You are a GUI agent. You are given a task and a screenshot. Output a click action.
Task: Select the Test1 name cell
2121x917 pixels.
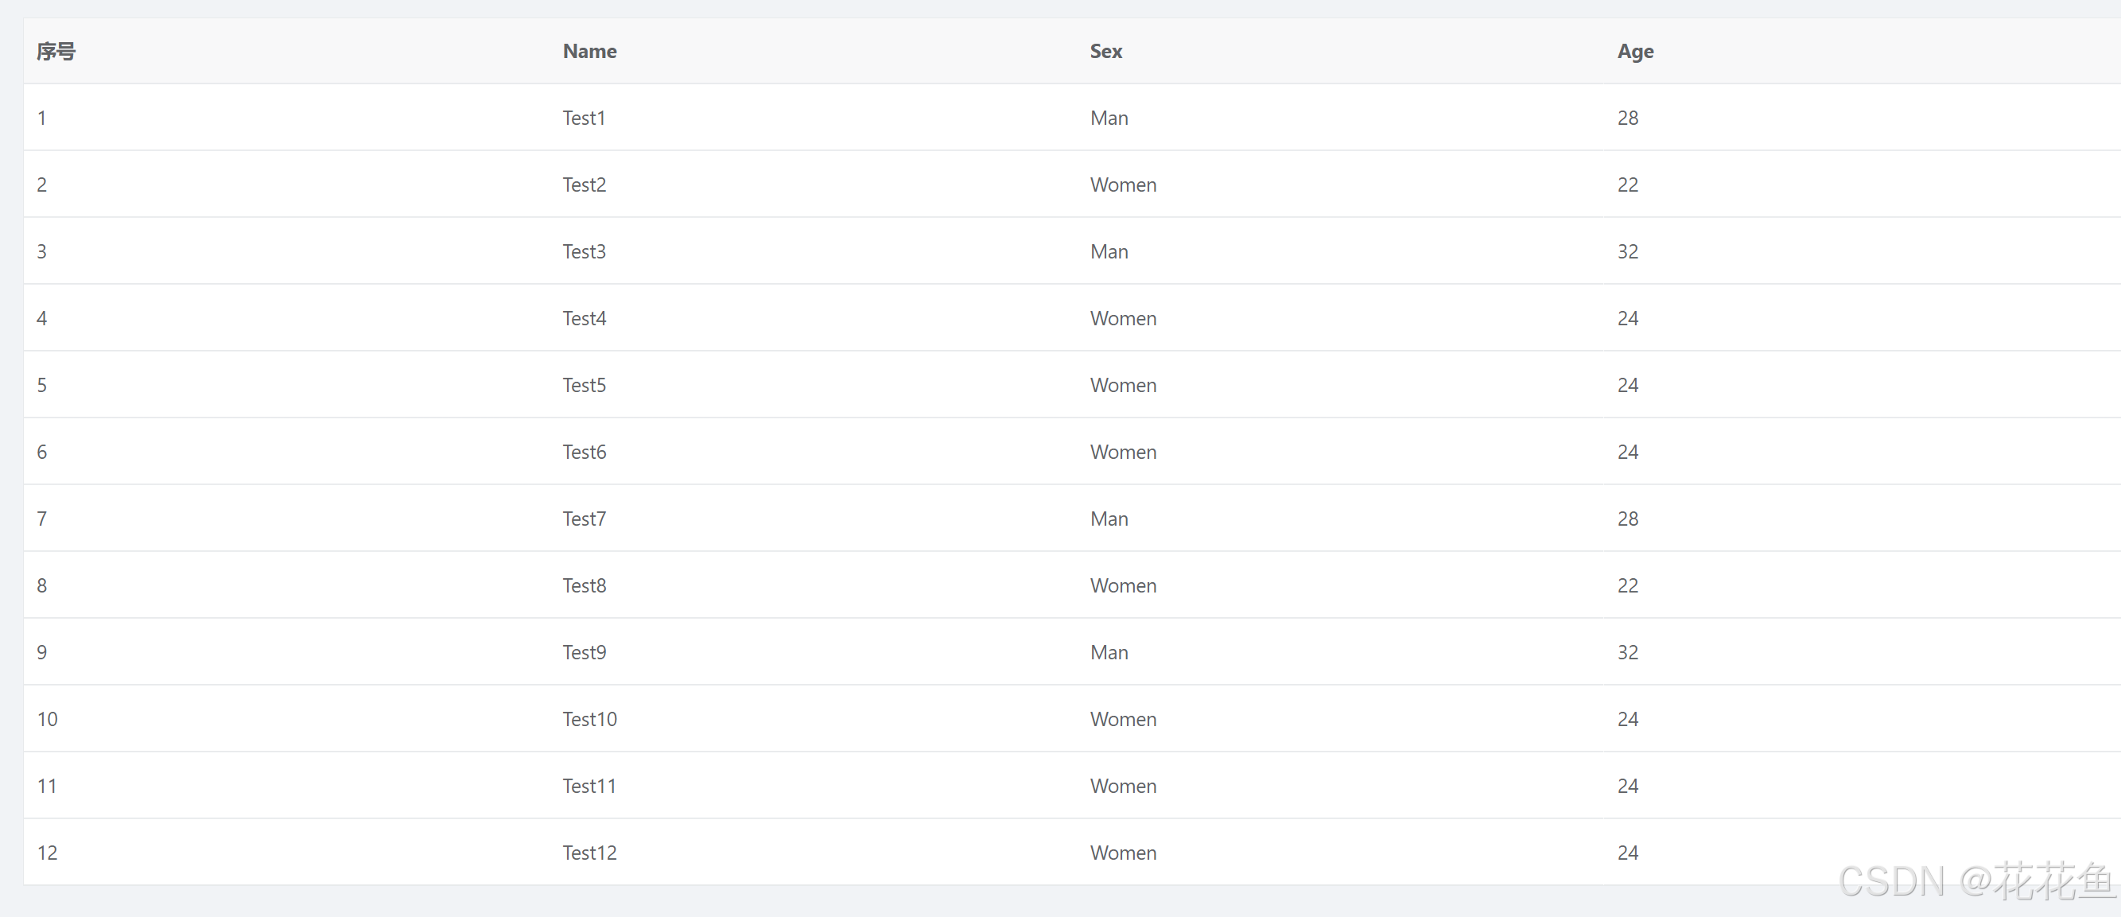pyautogui.click(x=584, y=118)
